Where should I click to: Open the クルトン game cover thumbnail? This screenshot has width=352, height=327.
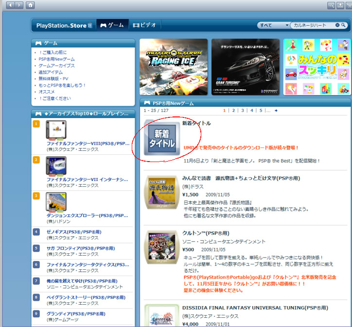tap(162, 247)
